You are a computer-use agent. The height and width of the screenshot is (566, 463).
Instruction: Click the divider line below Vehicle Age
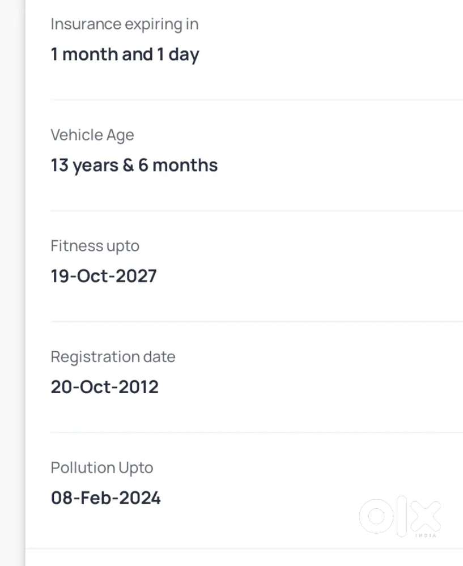click(x=256, y=211)
